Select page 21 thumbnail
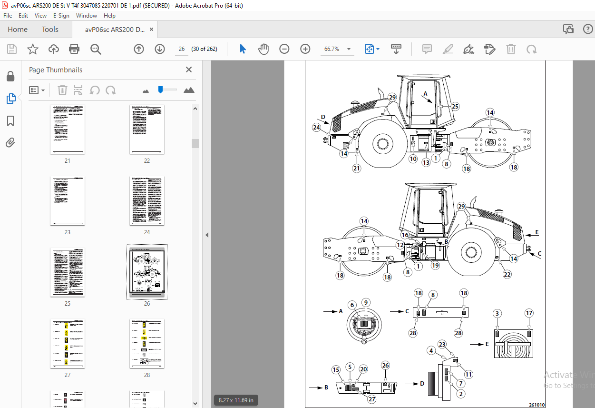This screenshot has width=595, height=408. pos(67,129)
